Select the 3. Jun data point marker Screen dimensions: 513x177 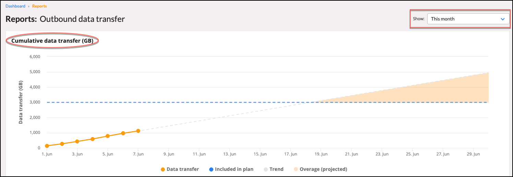coord(77,141)
